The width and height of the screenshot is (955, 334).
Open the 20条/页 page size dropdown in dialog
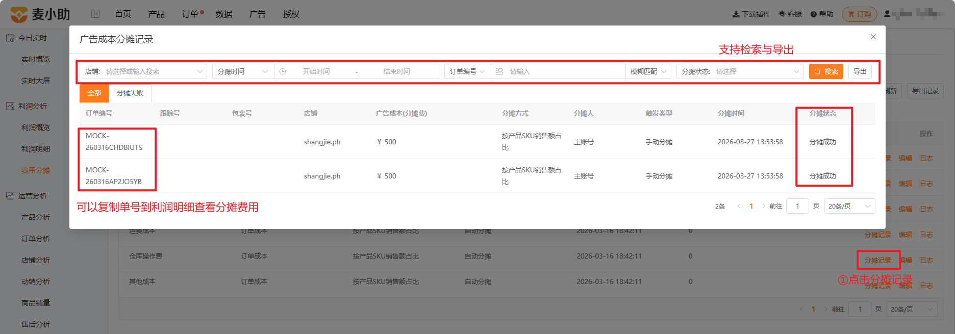click(849, 206)
